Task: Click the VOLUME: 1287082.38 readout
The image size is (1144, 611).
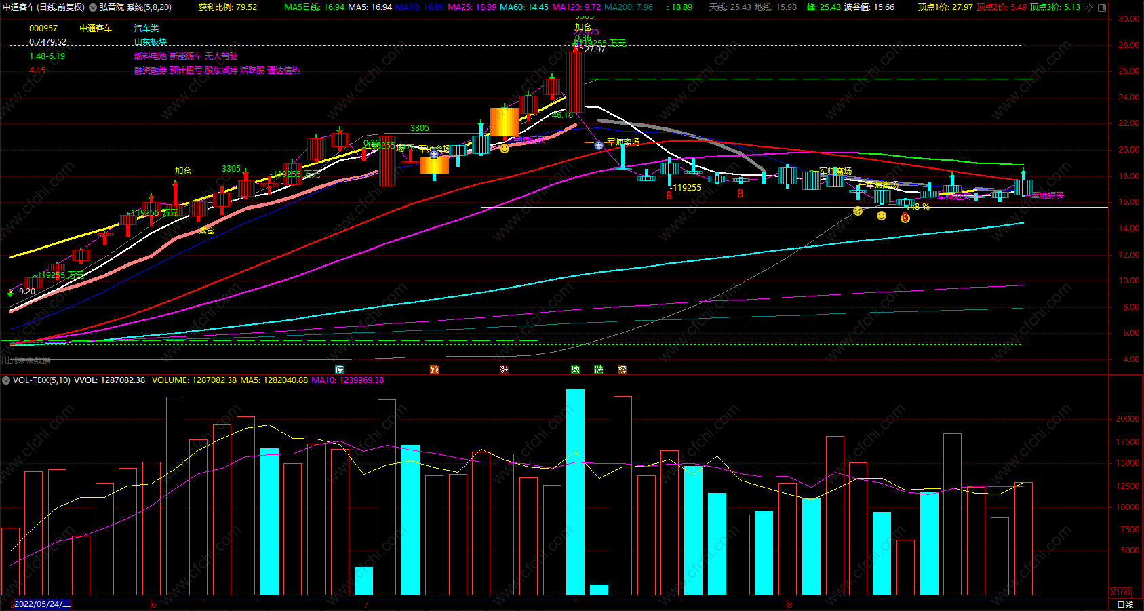Action: (x=194, y=380)
